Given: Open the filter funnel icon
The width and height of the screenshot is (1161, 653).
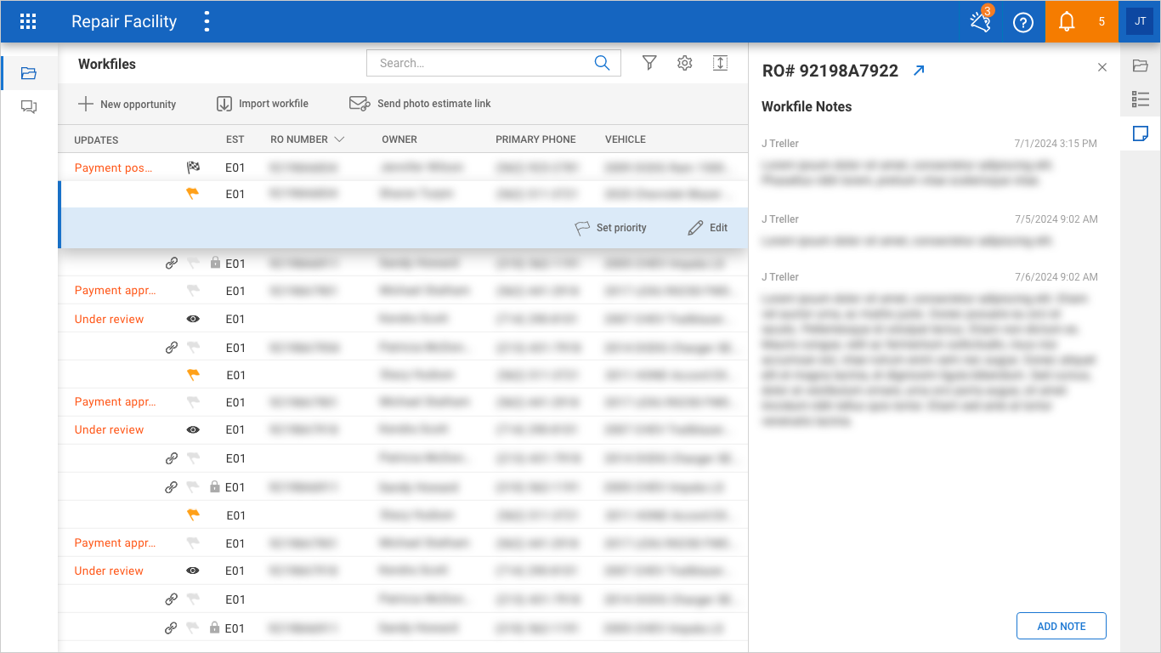Looking at the screenshot, I should tap(649, 63).
